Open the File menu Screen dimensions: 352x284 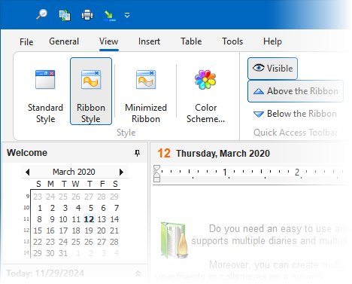(x=26, y=42)
